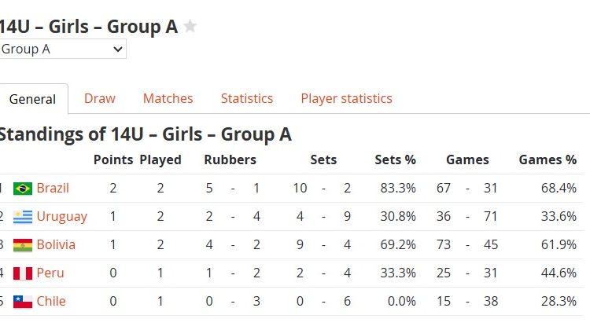Viewport: 590px width, 330px height.
Task: Click the Bolivia flag icon
Action: pyautogui.click(x=23, y=245)
